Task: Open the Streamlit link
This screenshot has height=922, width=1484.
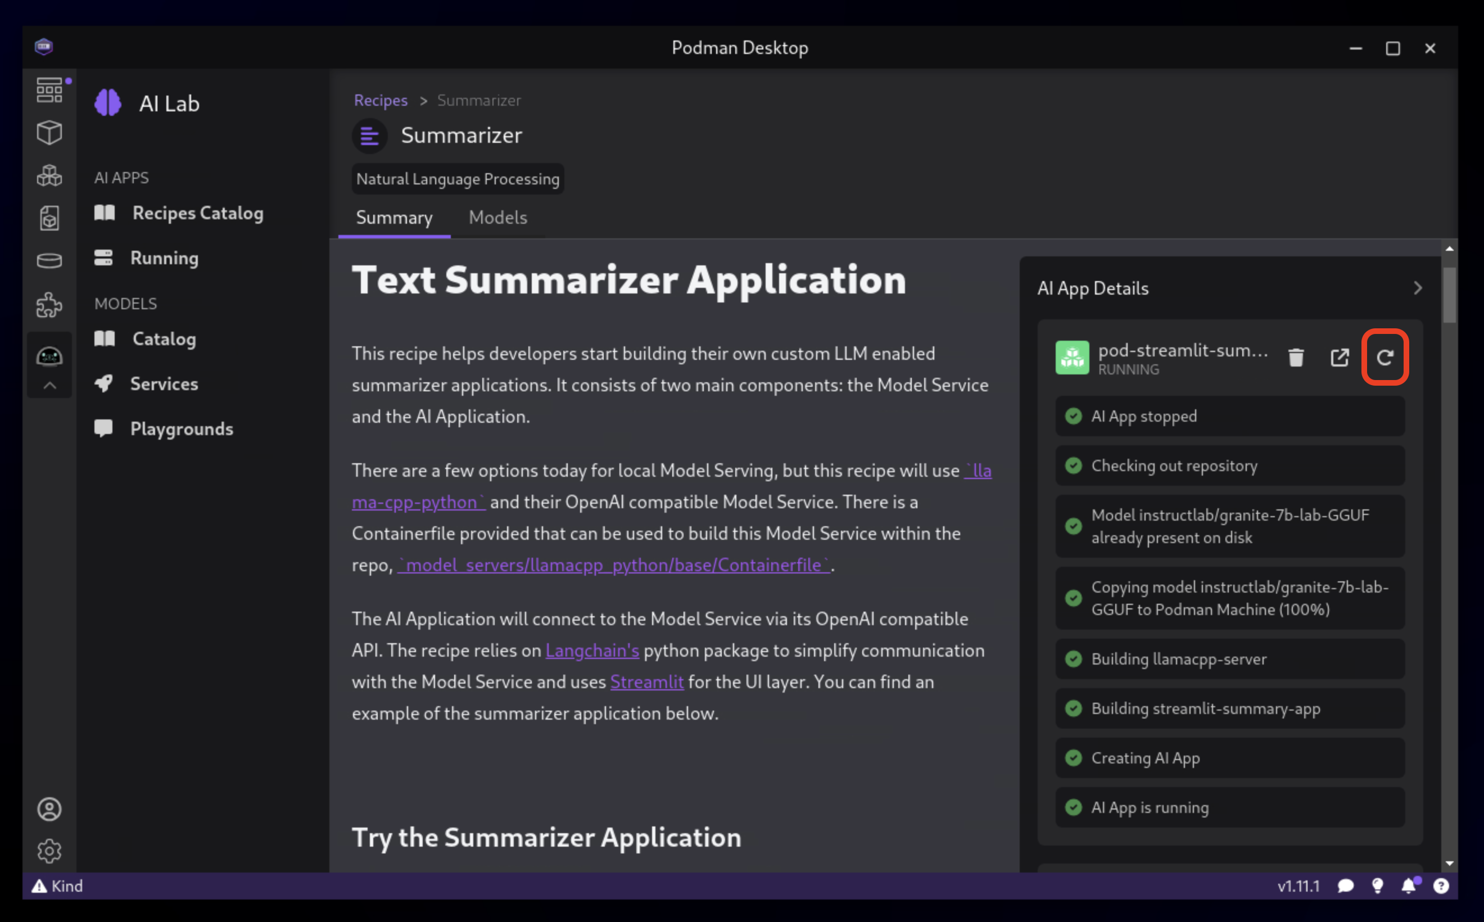Action: [x=647, y=683]
